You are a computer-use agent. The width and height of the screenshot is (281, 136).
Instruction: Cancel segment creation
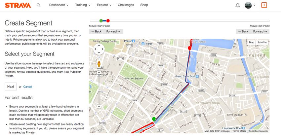click(27, 87)
